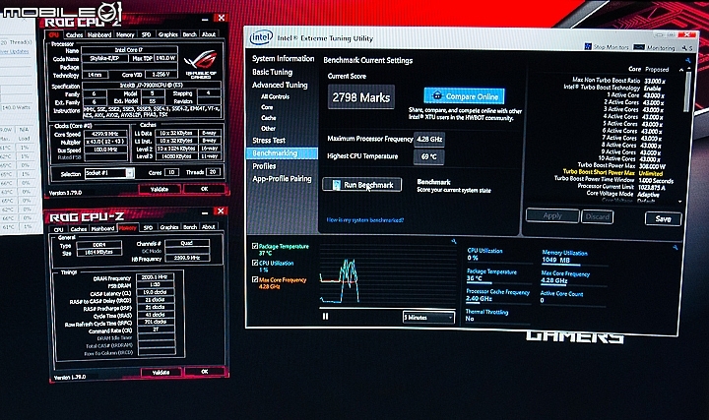Click the wrench icon above the monitoring graph
The height and width of the screenshot is (420, 709).
point(454,242)
